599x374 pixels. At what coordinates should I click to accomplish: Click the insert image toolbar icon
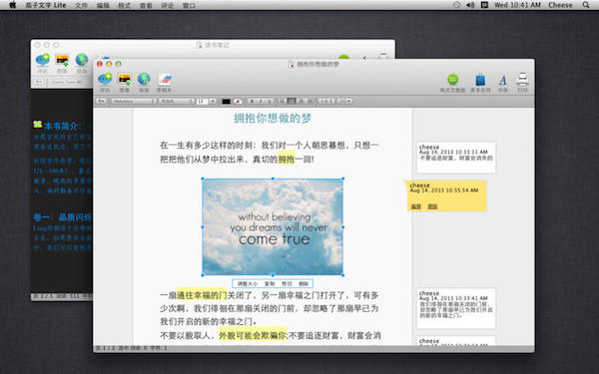(x=125, y=79)
